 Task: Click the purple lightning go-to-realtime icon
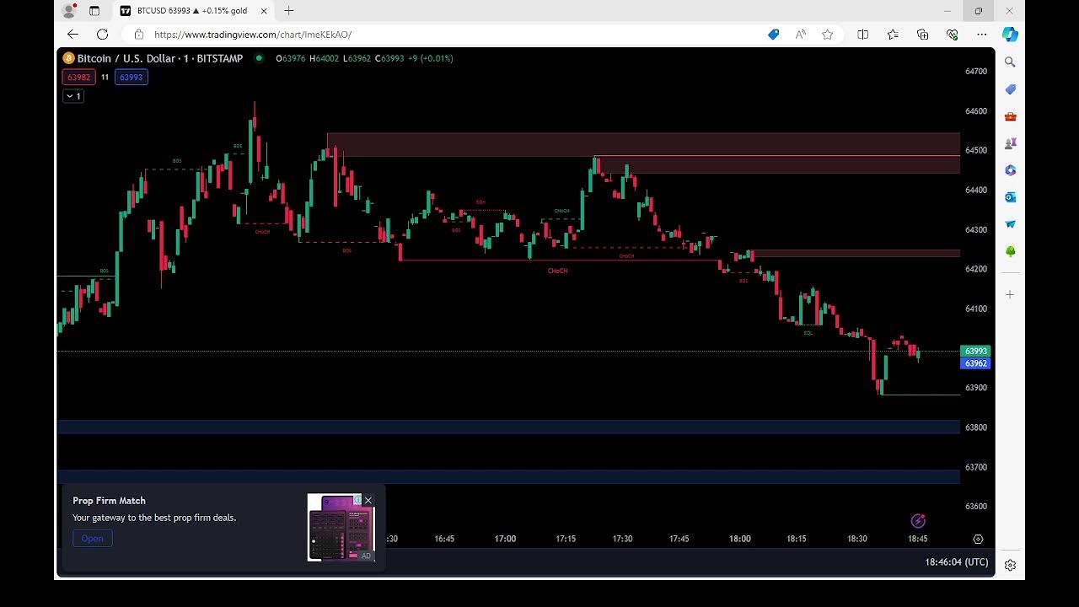coord(918,521)
